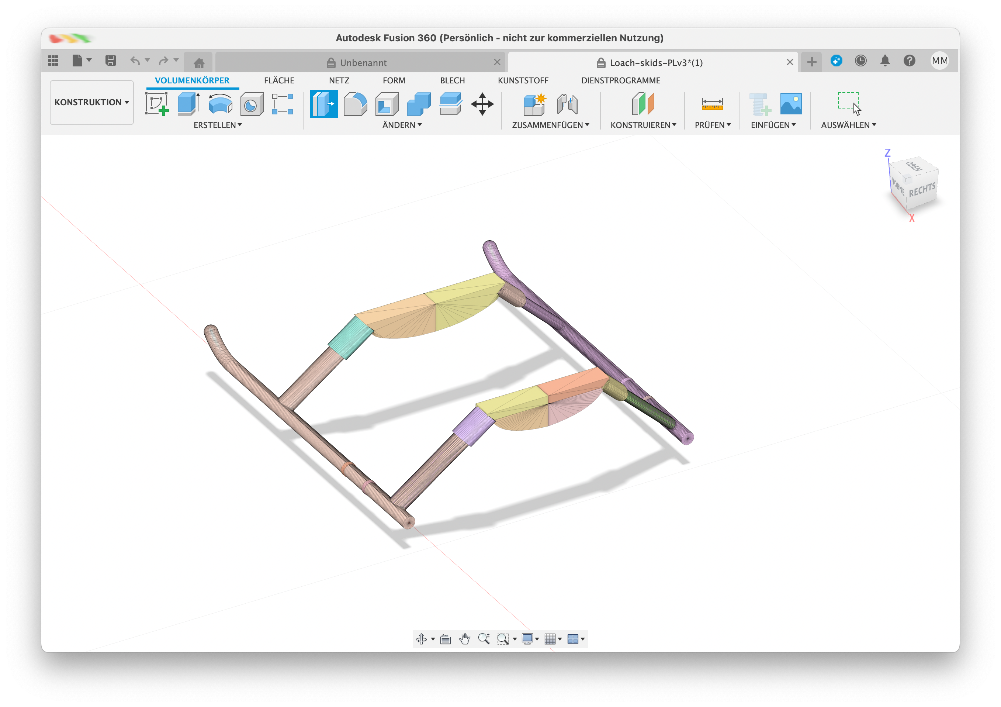Activate the Press Pull tool
This screenshot has height=707, width=1001.
click(323, 104)
